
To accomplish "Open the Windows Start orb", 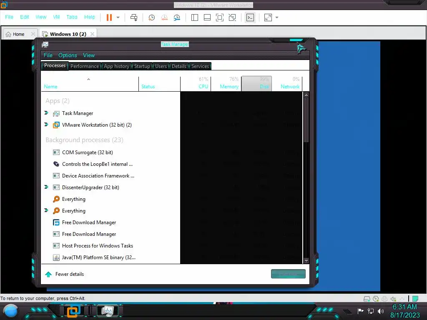I will tap(10, 311).
